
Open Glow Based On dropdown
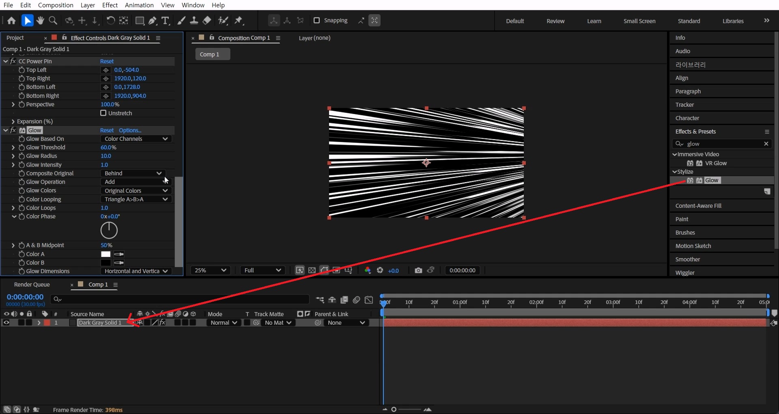136,139
